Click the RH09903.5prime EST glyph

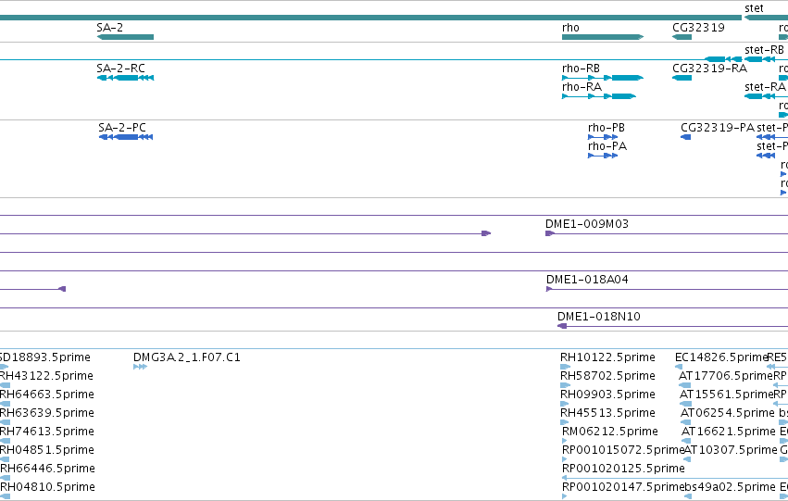[x=564, y=404]
